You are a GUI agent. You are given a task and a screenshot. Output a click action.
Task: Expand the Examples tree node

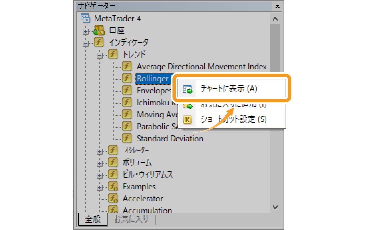point(100,187)
